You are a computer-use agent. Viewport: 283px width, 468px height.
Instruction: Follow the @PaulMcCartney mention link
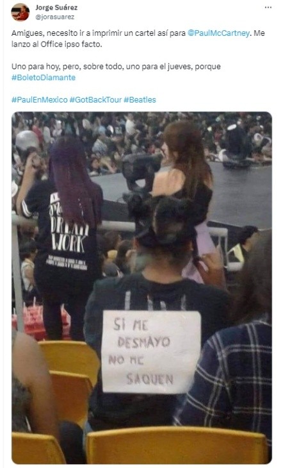[x=218, y=33]
